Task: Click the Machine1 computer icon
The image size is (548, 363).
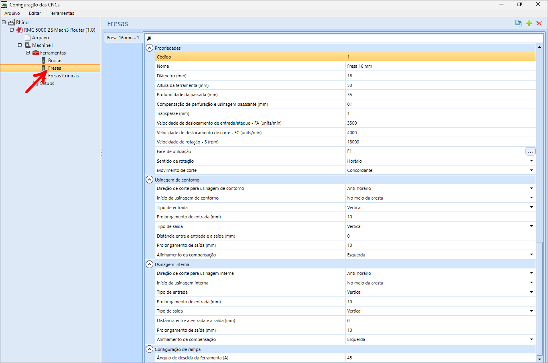Action: (x=28, y=45)
